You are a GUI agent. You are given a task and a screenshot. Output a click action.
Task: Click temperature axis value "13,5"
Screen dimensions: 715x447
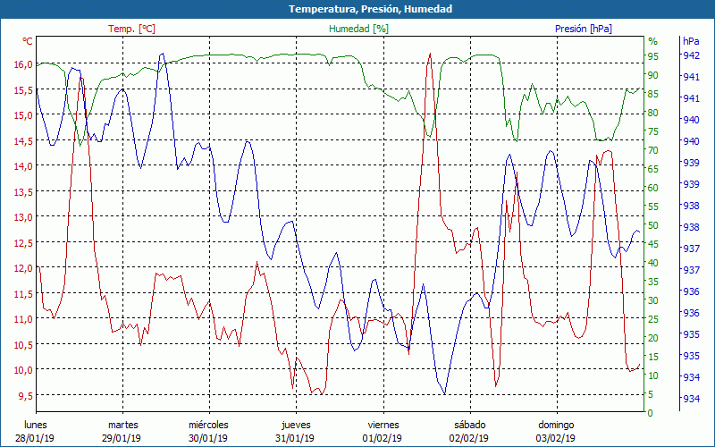tap(24, 191)
